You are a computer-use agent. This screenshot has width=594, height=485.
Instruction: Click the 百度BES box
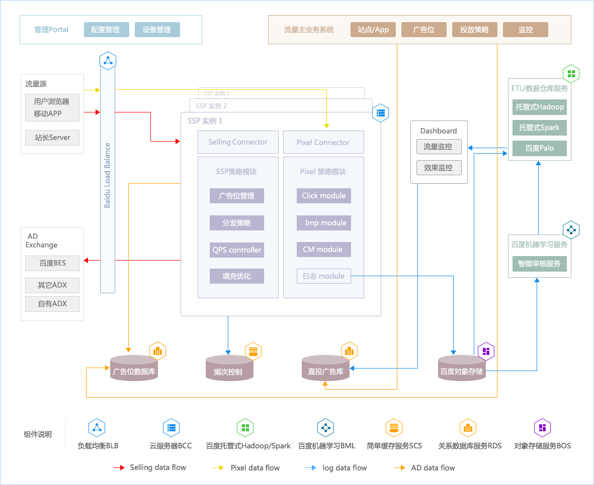52,263
